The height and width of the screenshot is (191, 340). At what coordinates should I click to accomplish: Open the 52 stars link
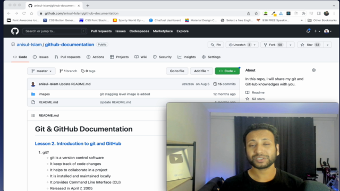(255, 99)
